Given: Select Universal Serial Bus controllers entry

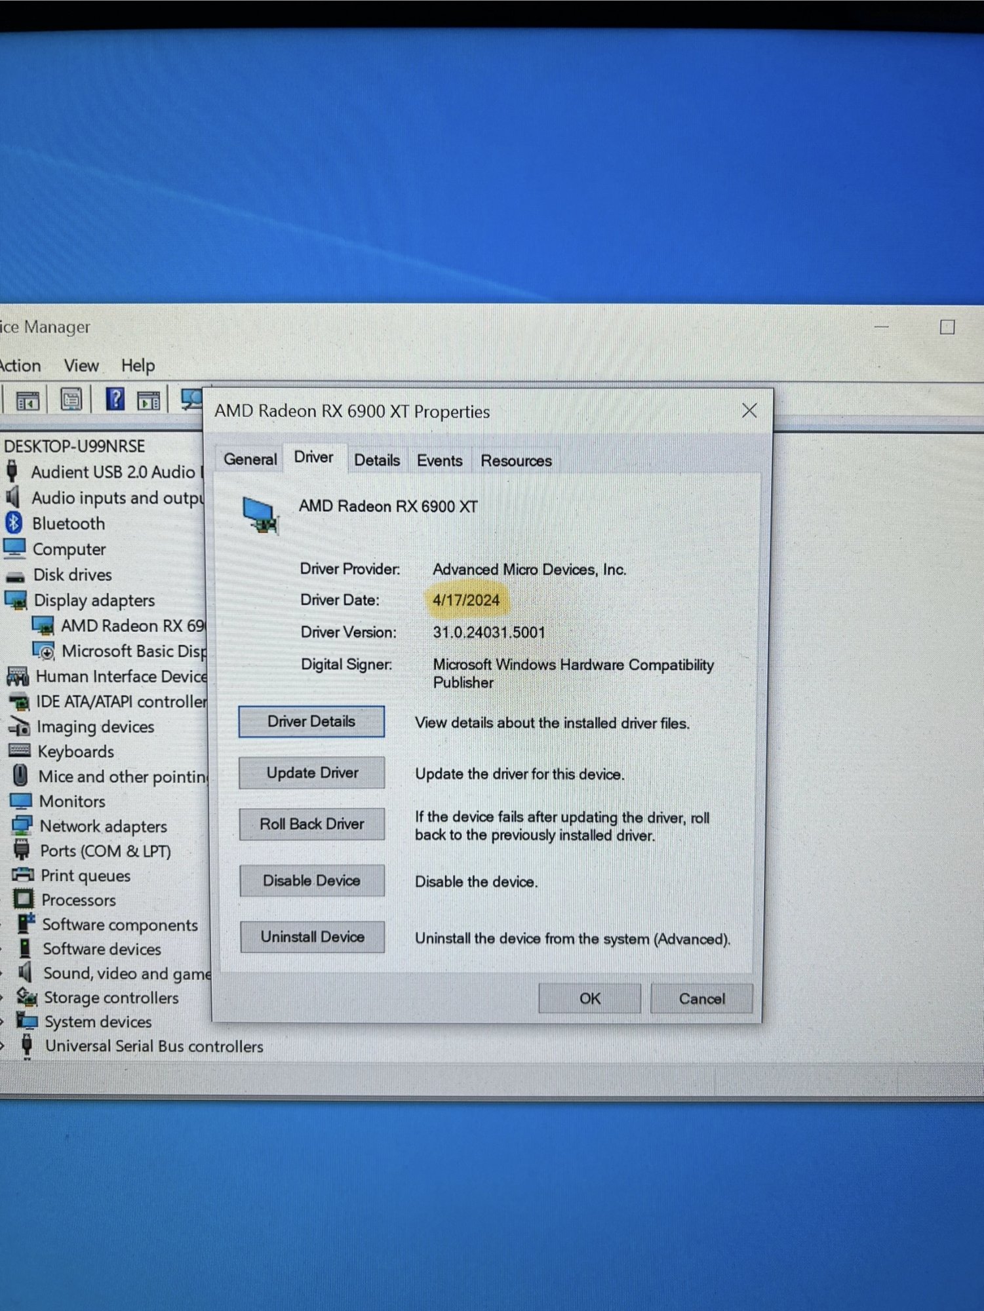Looking at the screenshot, I should coord(153,1046).
